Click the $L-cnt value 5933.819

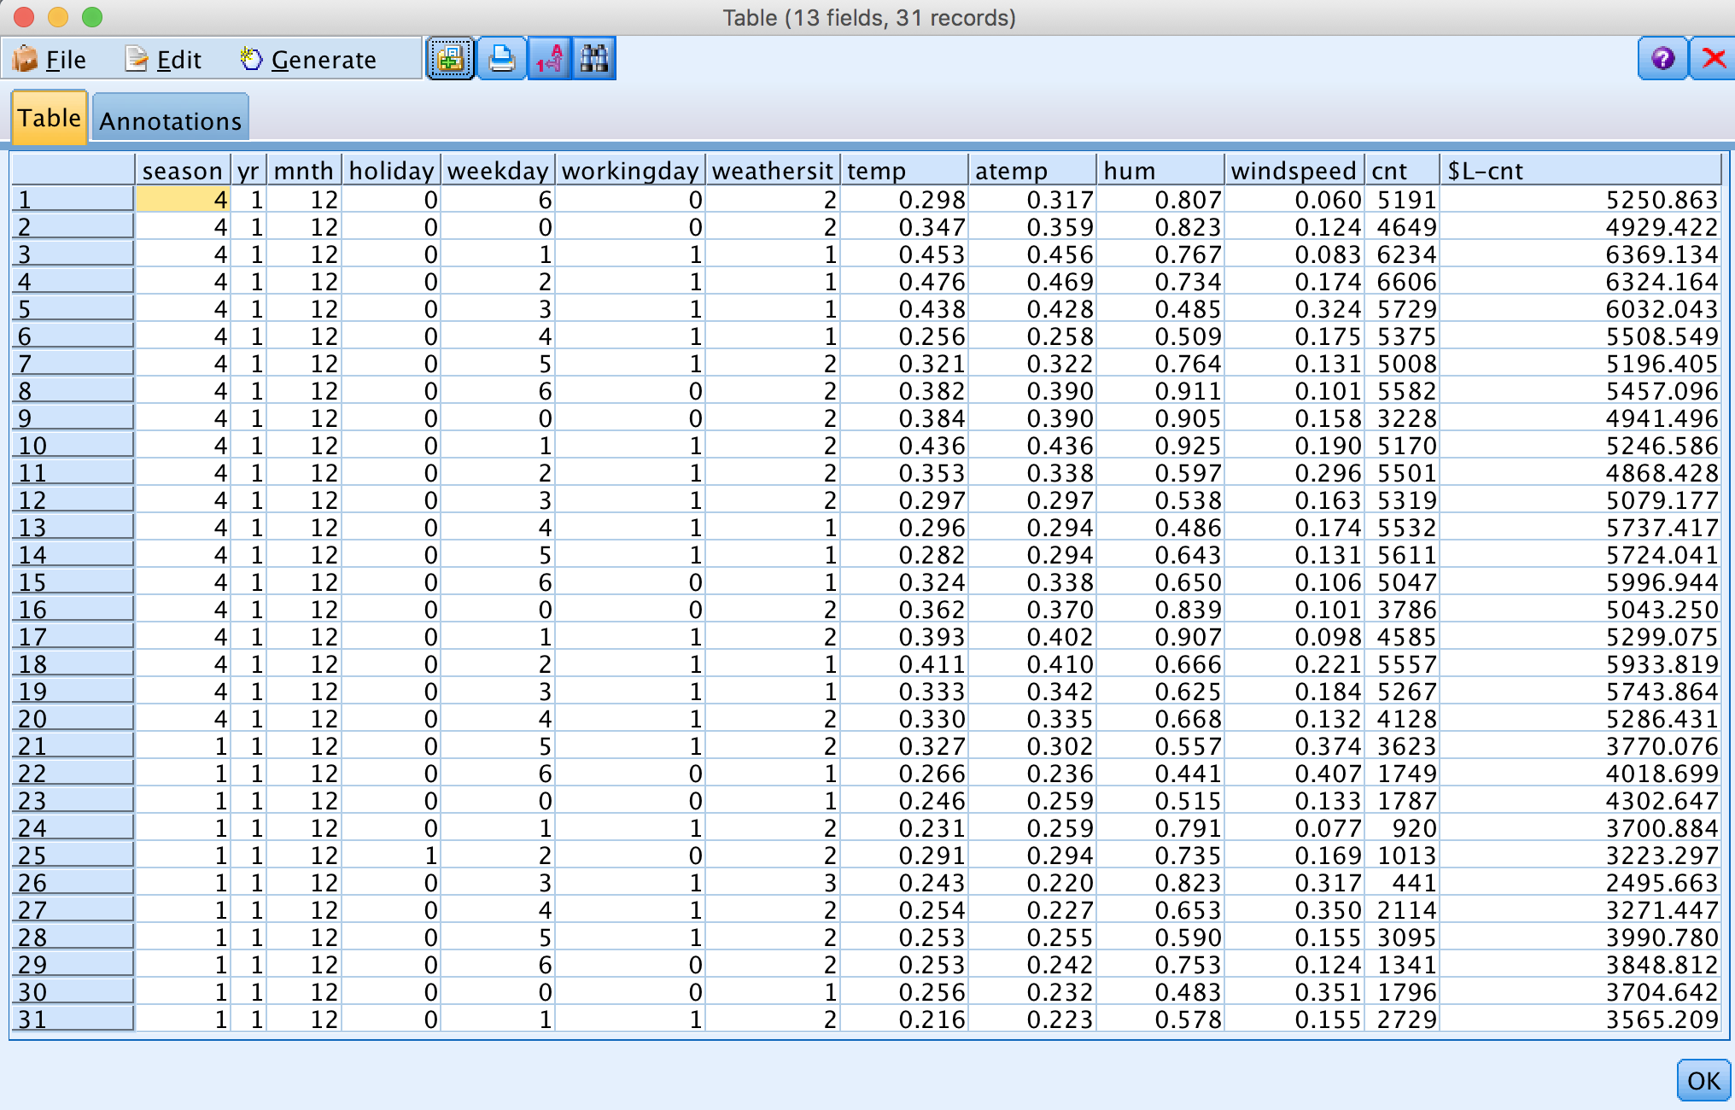click(x=1661, y=664)
